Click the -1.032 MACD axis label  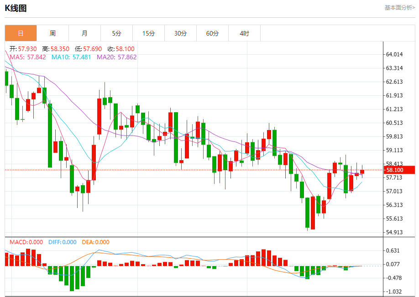pyautogui.click(x=394, y=292)
